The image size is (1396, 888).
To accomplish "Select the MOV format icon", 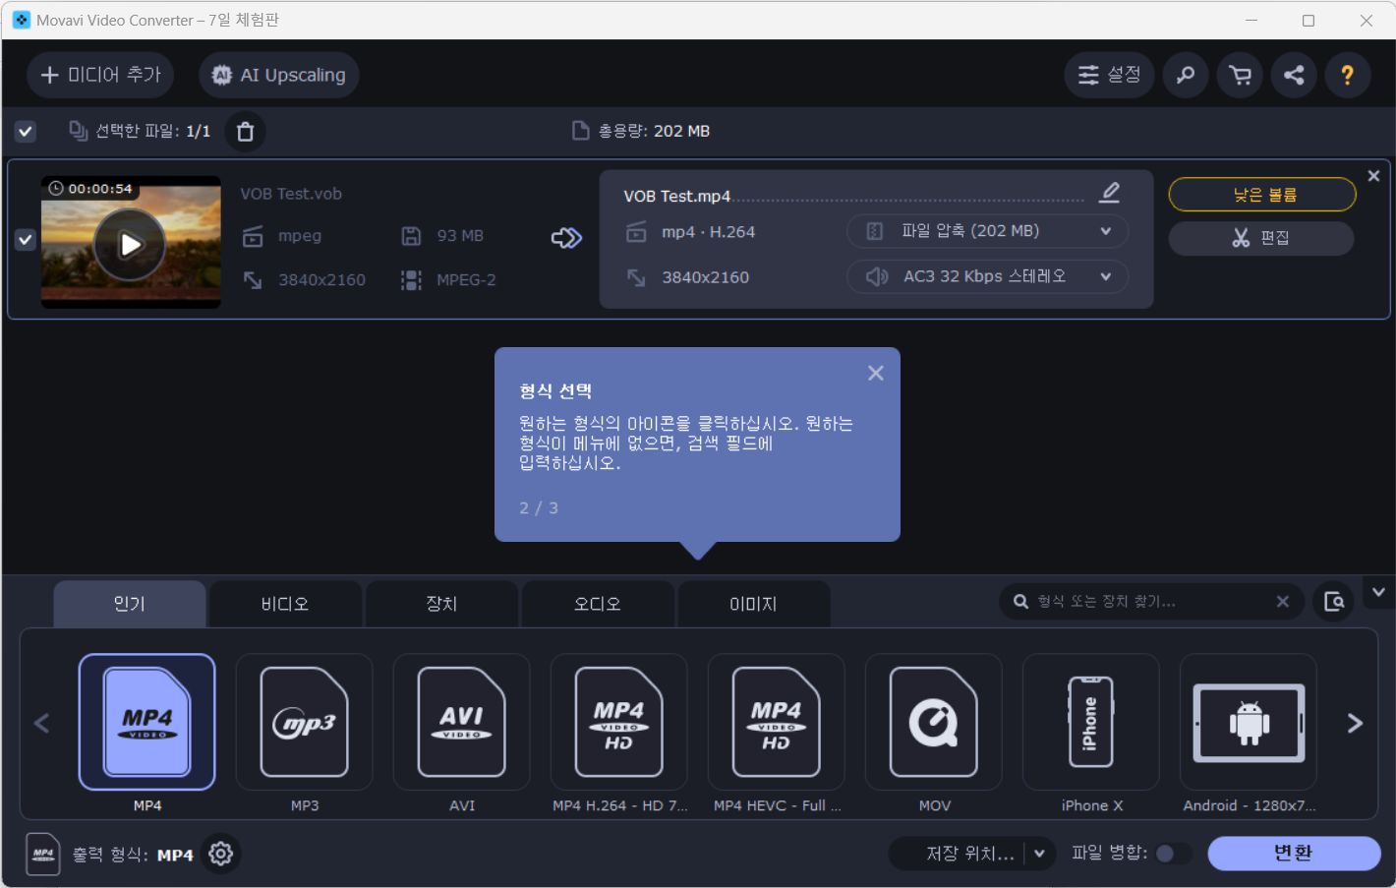I will (934, 723).
